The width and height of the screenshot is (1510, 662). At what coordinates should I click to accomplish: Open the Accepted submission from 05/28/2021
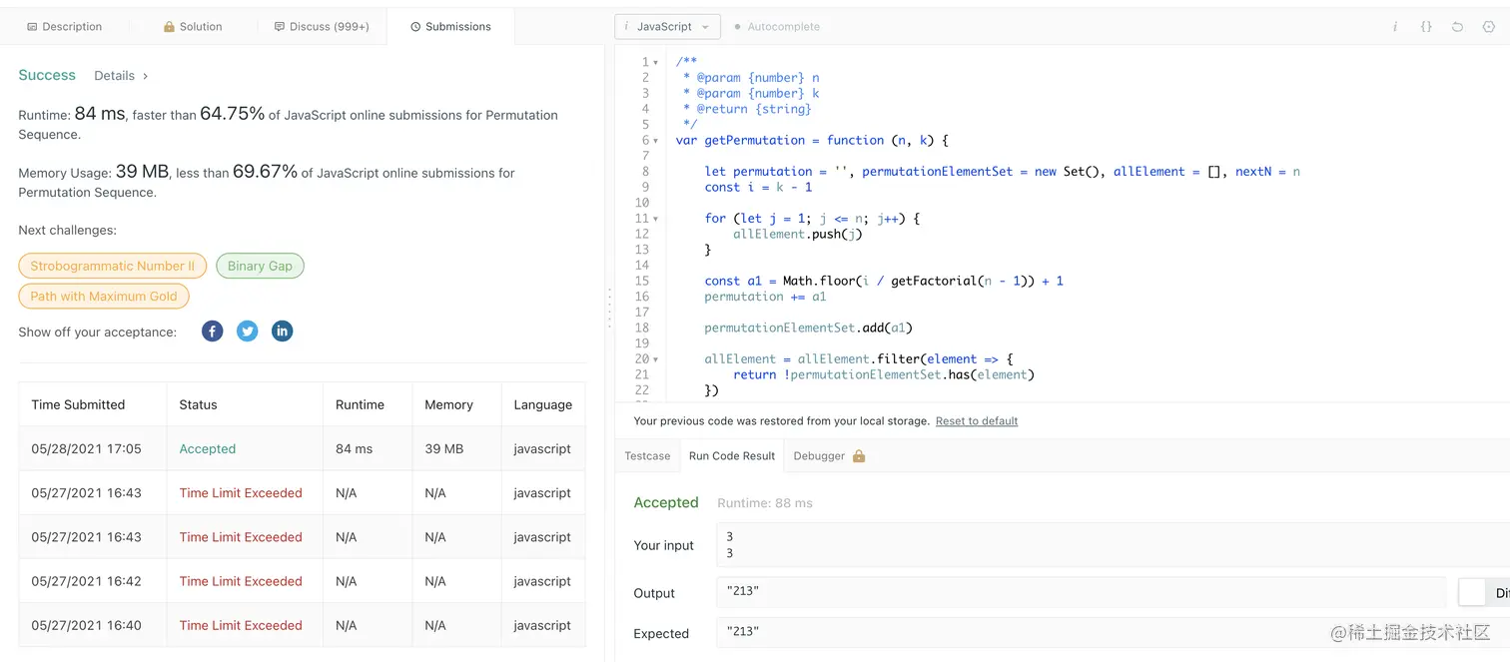click(x=208, y=449)
